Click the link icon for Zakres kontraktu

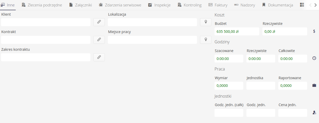(x=99, y=57)
